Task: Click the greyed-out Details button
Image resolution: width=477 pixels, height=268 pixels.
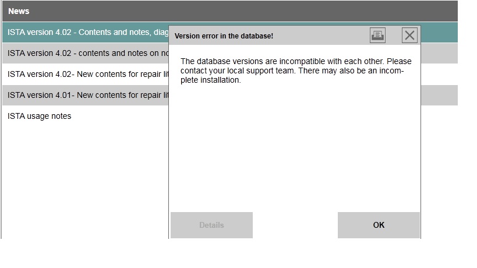Action: [211, 225]
